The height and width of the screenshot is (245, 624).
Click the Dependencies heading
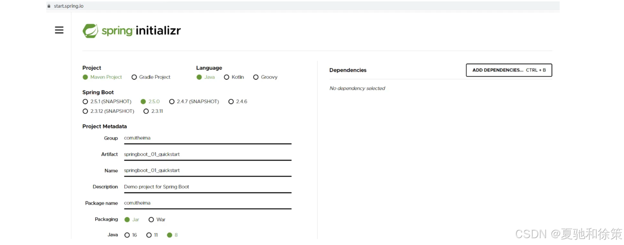click(348, 70)
